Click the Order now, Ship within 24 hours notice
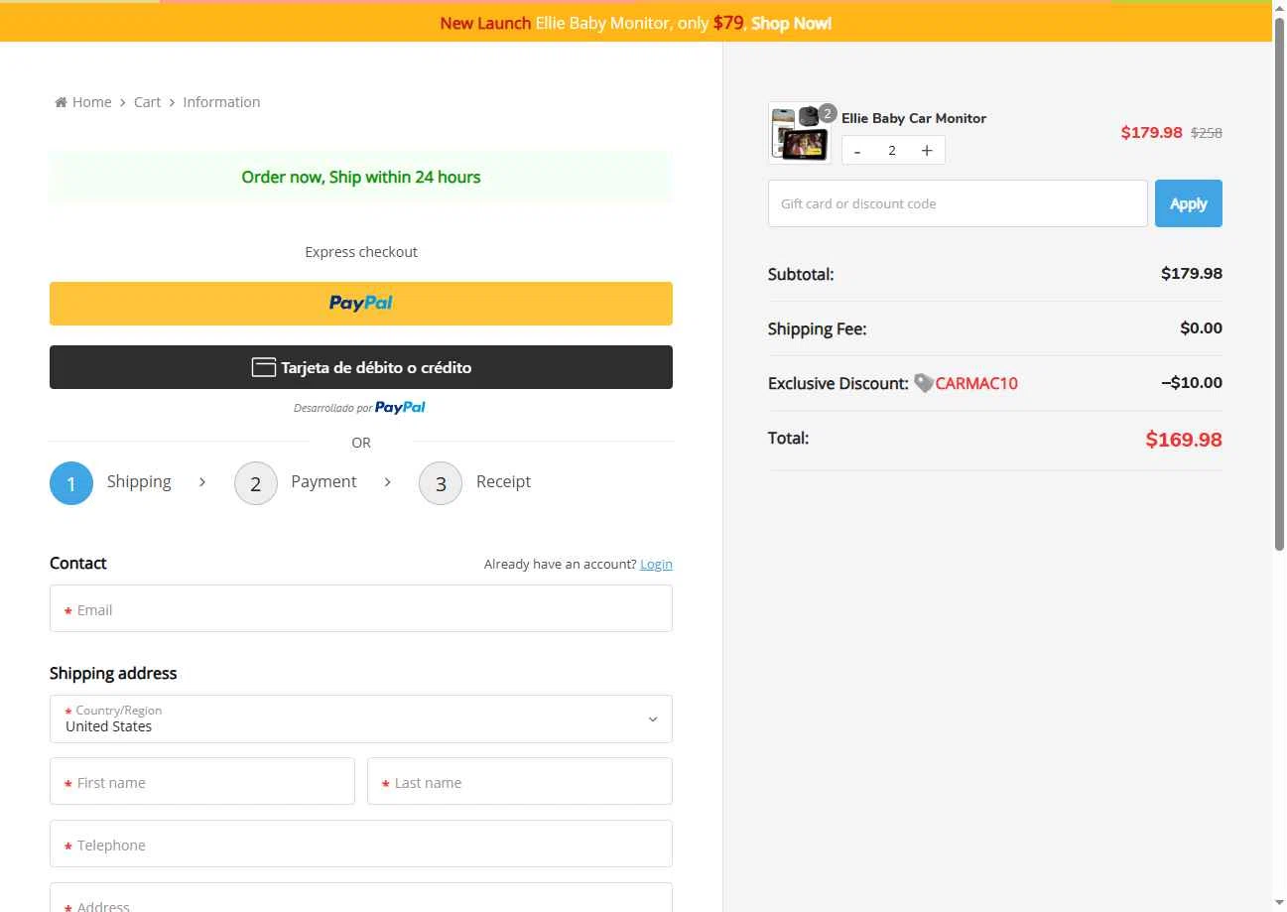 (x=361, y=177)
